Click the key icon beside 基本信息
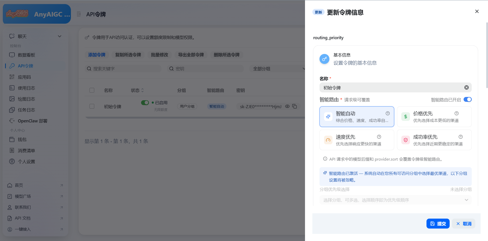Screen dimensions: 488x241 [324, 59]
